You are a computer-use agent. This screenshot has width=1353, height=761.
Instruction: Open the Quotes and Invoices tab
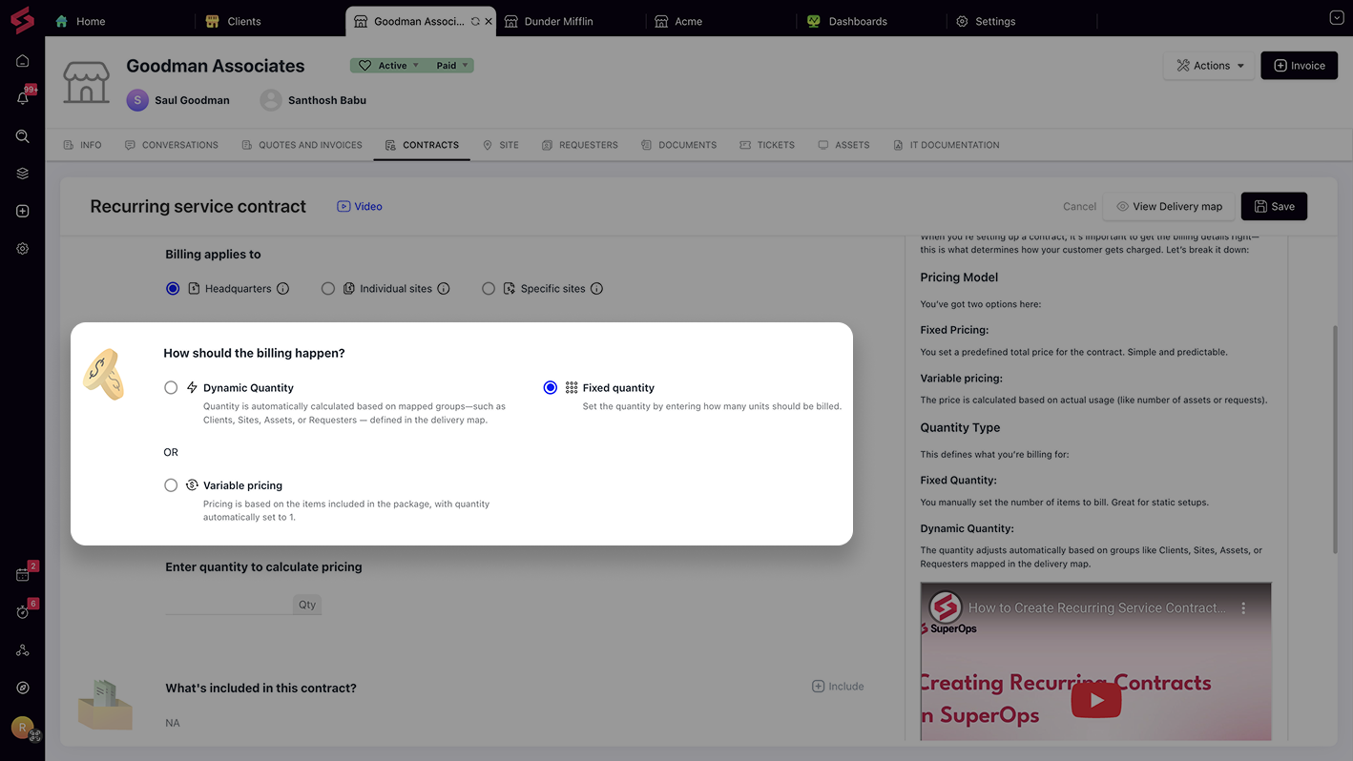point(302,145)
